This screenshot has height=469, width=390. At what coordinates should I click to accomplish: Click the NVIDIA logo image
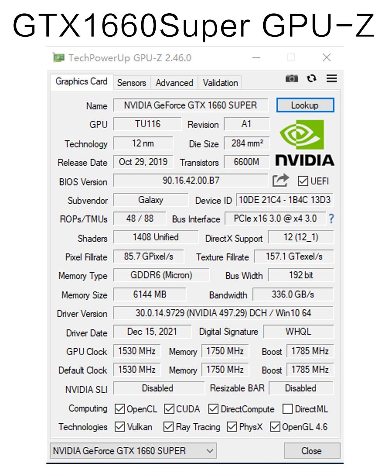coord(305,142)
